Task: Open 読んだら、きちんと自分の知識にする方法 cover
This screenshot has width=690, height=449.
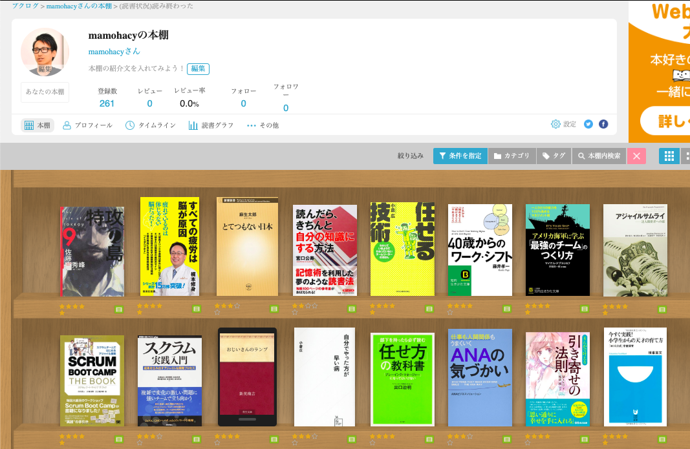Action: tap(325, 250)
